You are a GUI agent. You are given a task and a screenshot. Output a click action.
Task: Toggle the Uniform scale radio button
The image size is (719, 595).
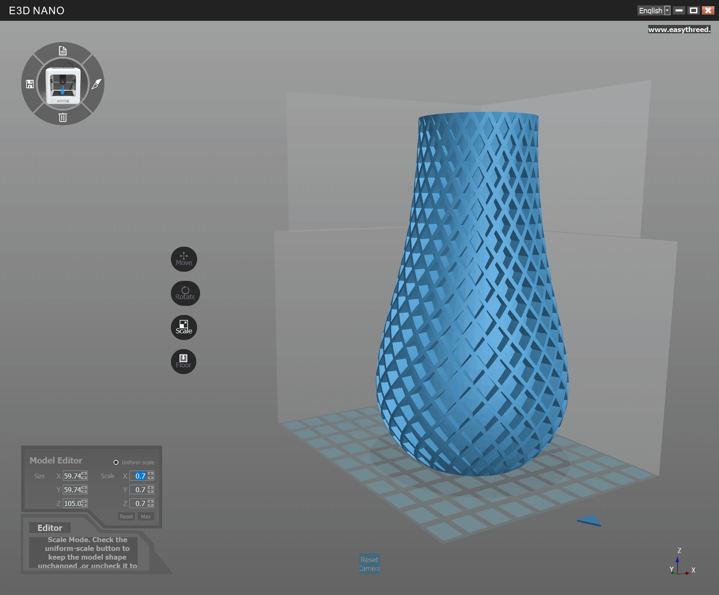pyautogui.click(x=116, y=462)
